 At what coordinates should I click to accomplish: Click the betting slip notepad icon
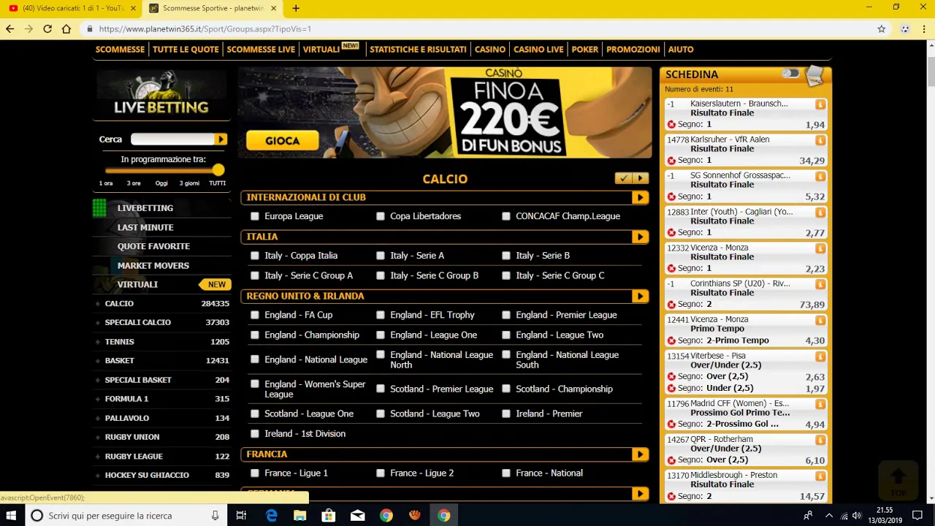814,75
